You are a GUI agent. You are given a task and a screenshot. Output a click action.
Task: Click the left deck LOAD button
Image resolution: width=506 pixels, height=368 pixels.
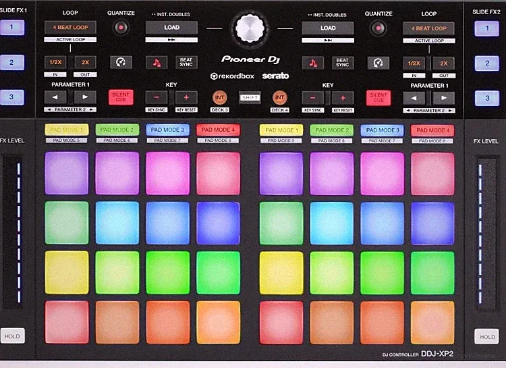(171, 28)
